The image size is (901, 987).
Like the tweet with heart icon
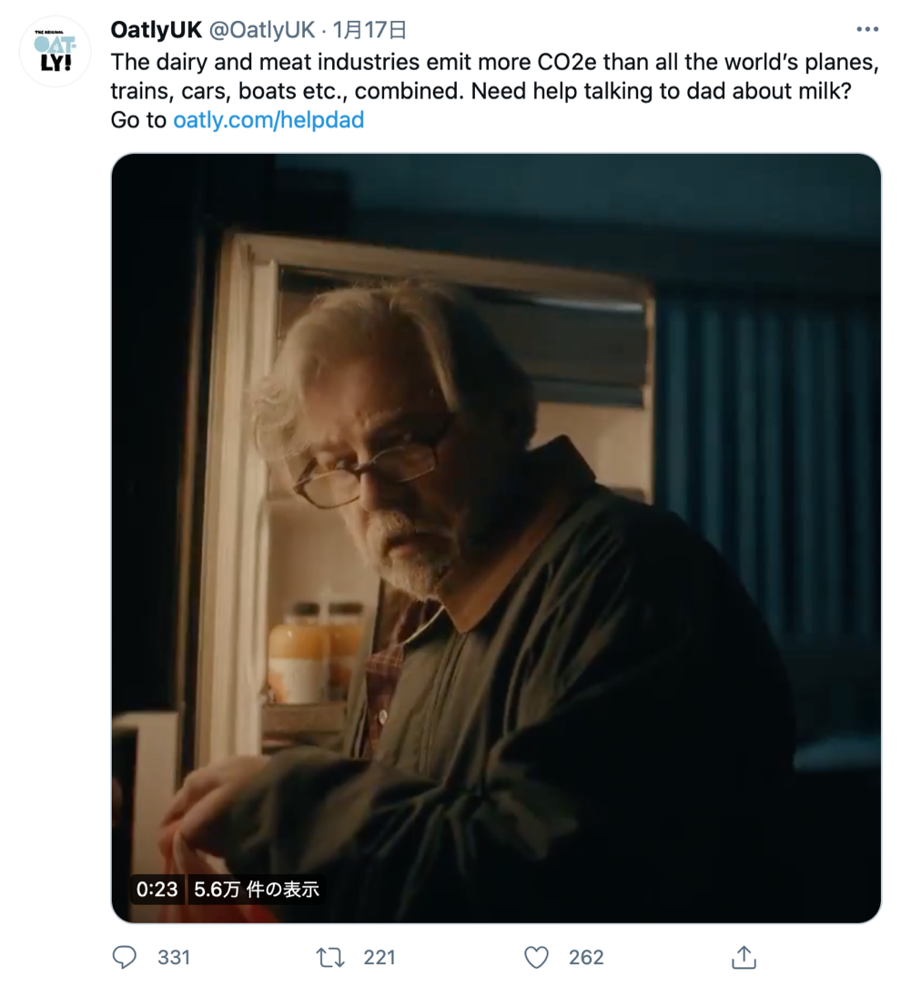point(536,958)
